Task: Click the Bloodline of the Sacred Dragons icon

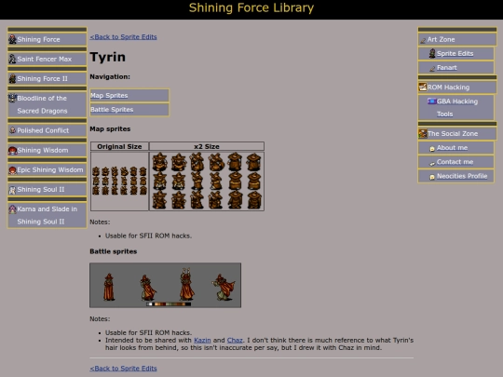Action: click(12, 98)
